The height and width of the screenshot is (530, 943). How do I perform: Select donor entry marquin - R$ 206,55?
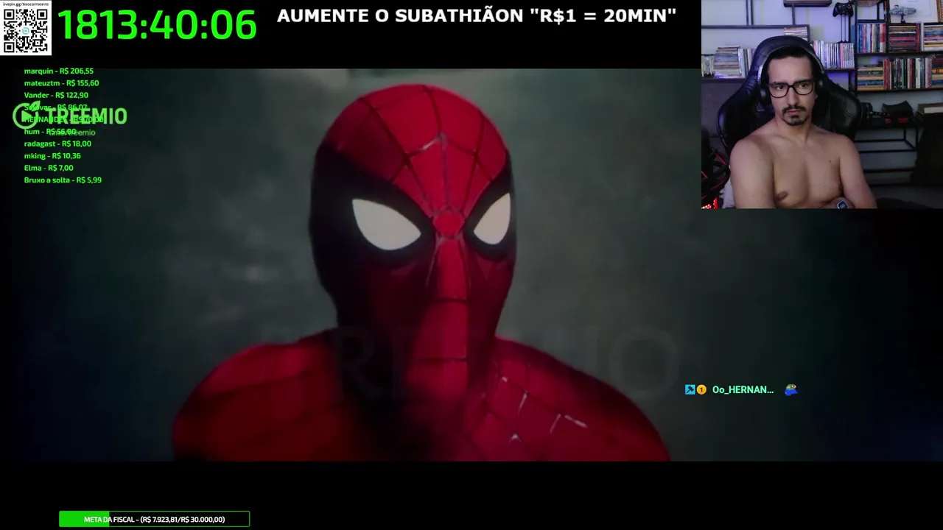click(59, 71)
